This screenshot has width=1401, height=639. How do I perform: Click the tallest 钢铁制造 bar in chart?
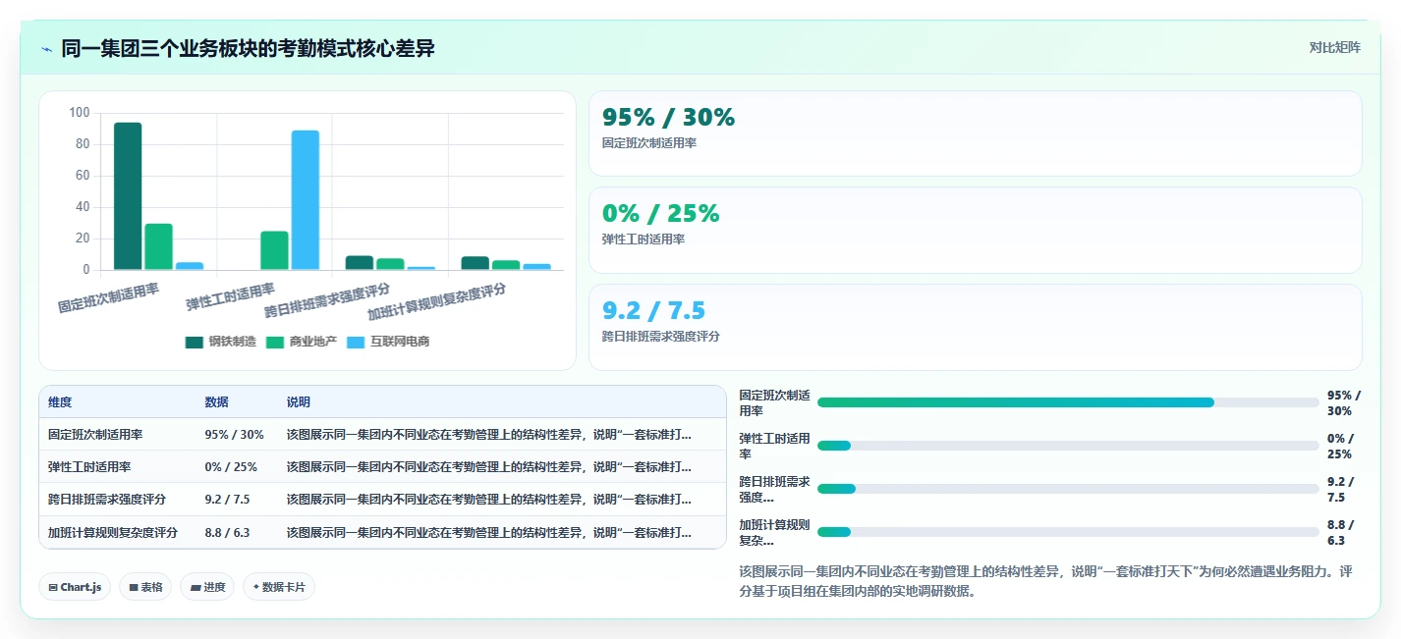[x=128, y=196]
